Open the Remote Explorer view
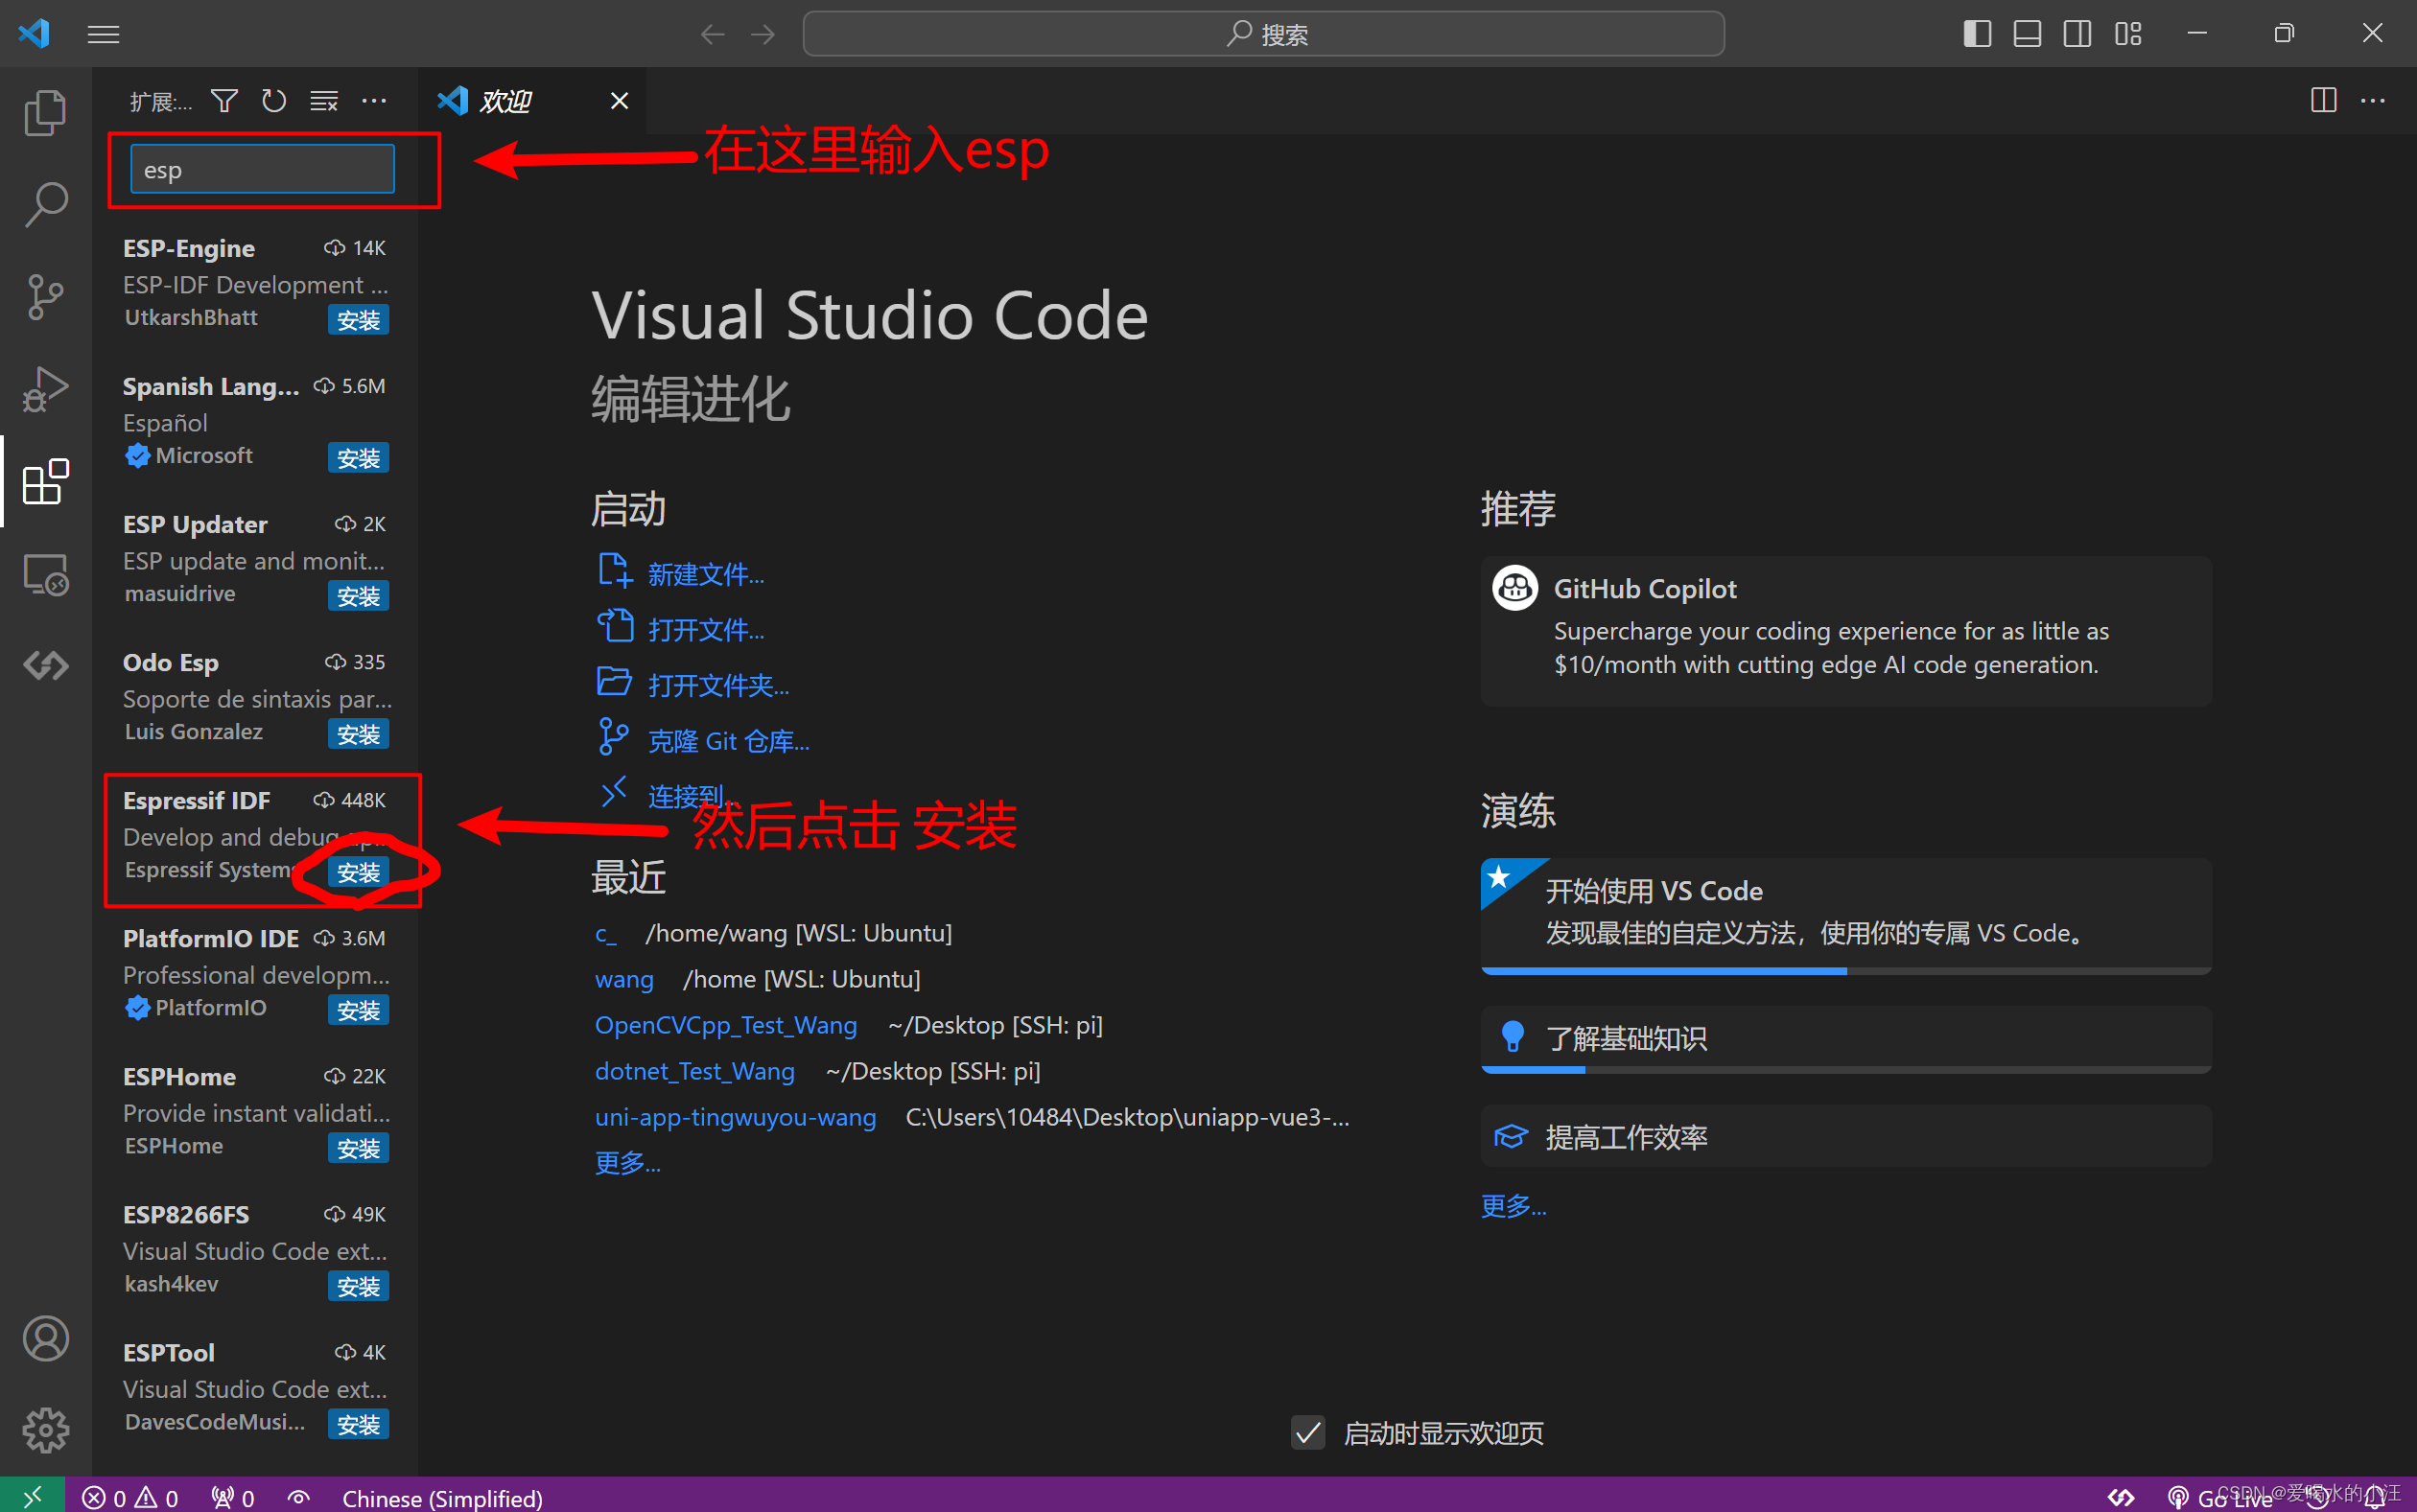 click(x=45, y=574)
